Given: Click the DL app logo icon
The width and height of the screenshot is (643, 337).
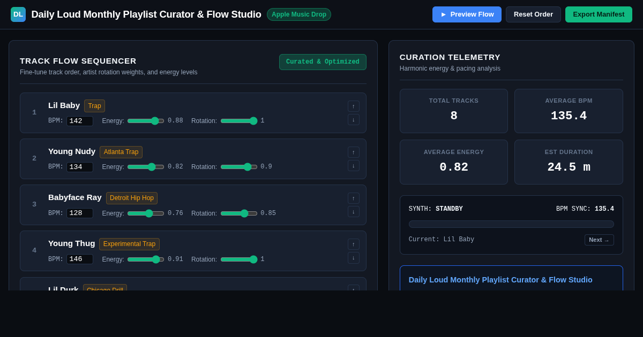Looking at the screenshot, I should (18, 14).
